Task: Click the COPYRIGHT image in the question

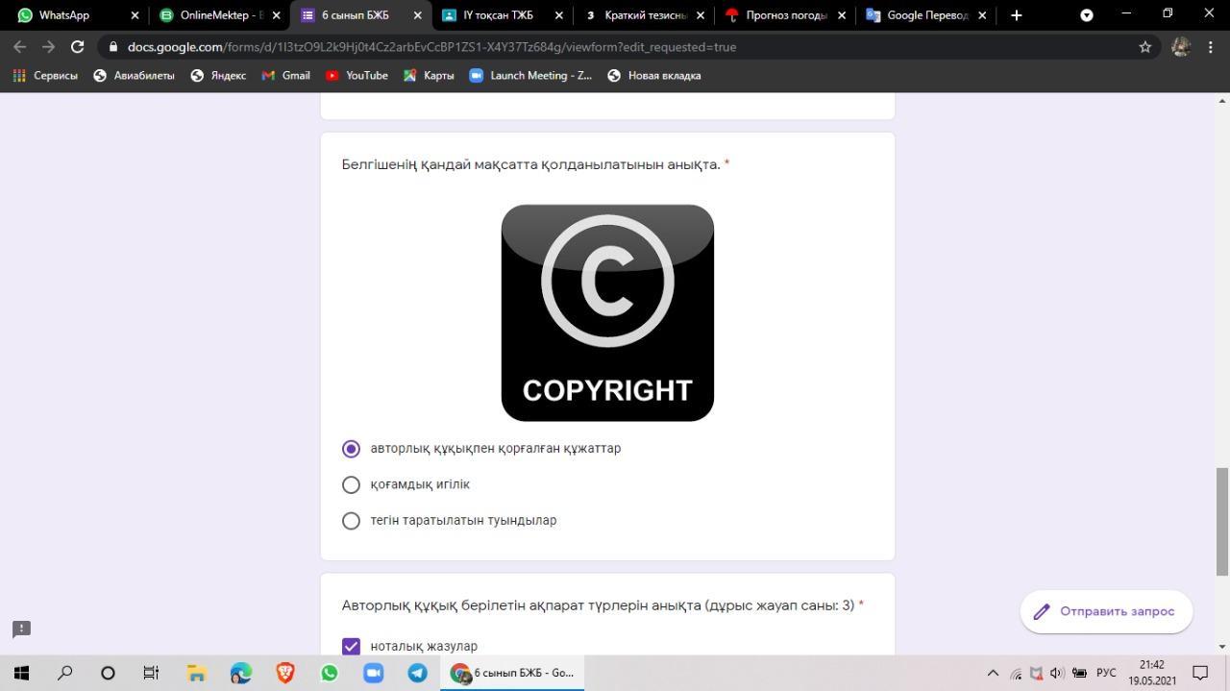Action: coord(607,312)
